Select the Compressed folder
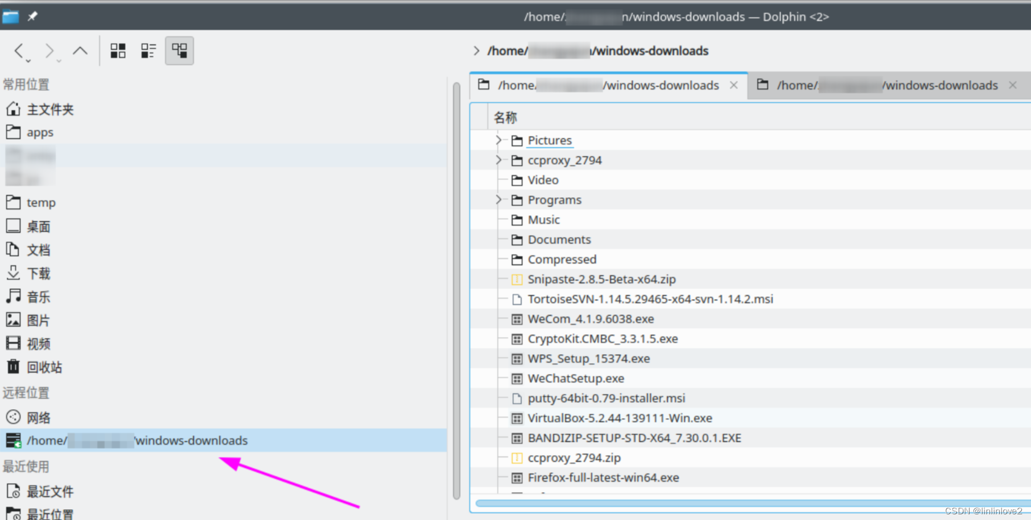The width and height of the screenshot is (1031, 520). coord(562,259)
